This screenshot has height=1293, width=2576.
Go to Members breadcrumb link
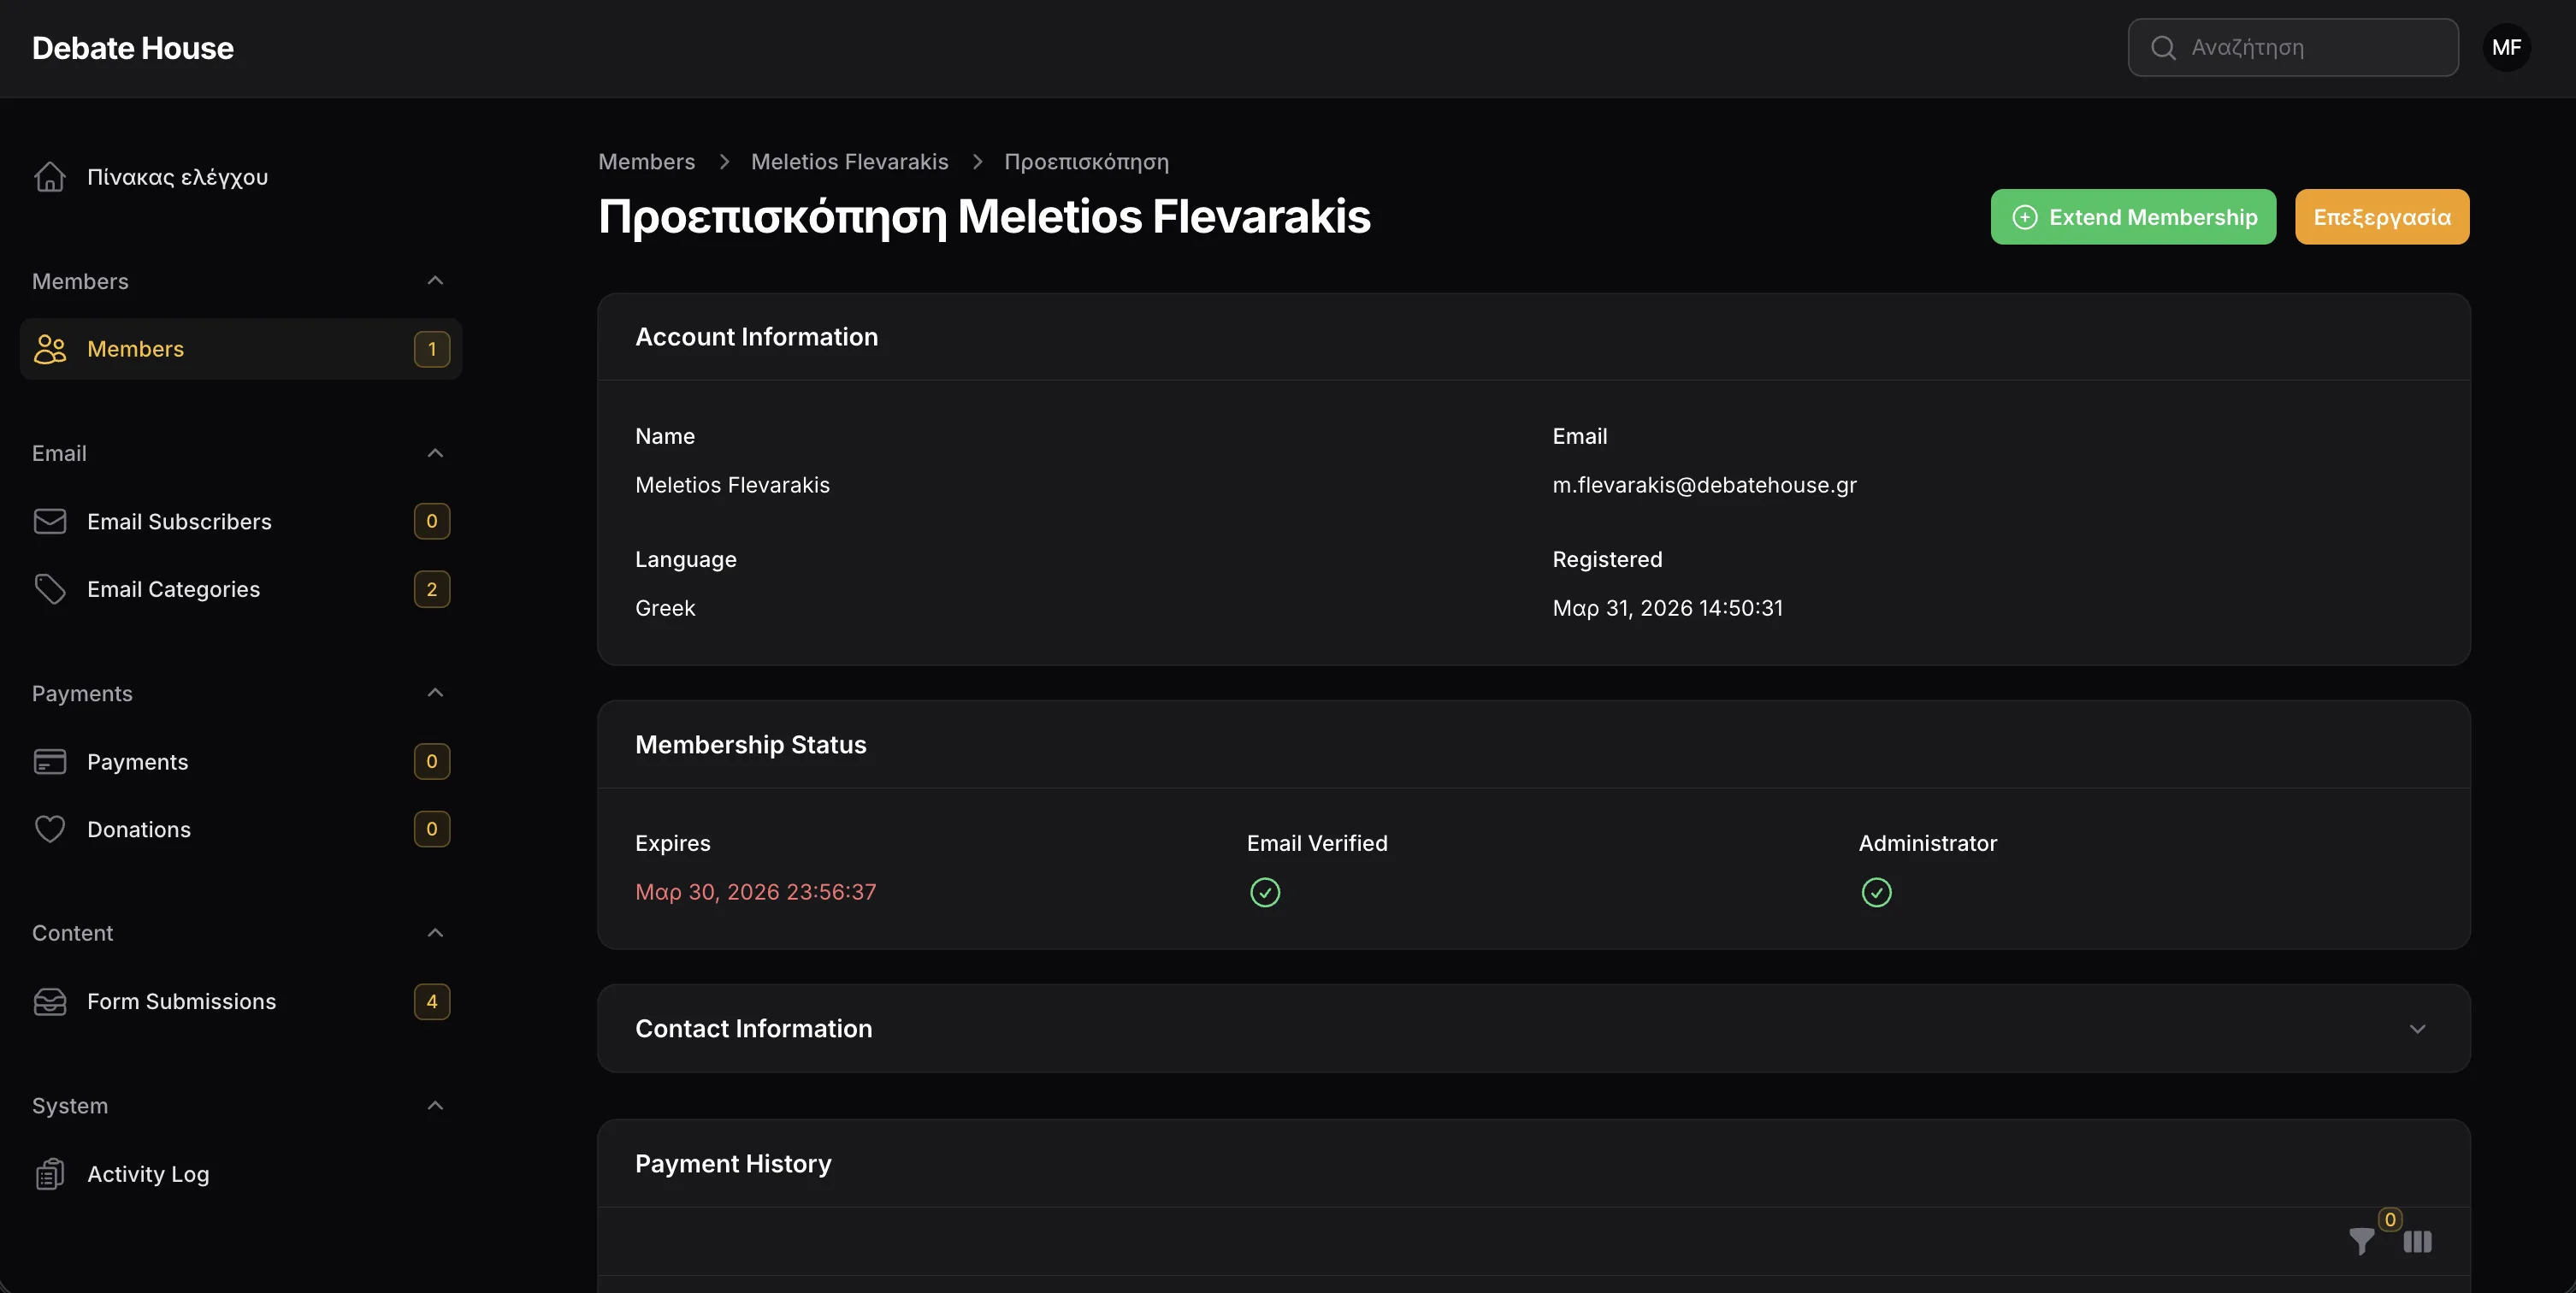point(646,162)
